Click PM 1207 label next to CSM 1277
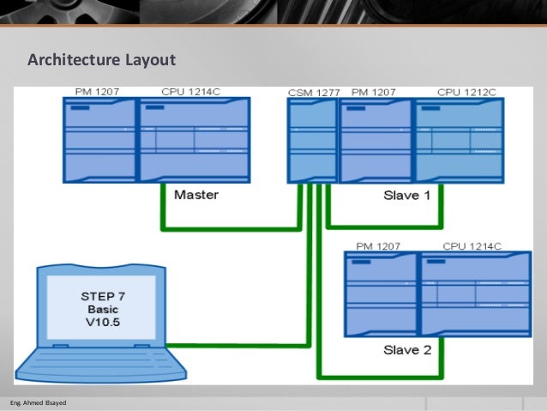This screenshot has width=547, height=411. pyautogui.click(x=373, y=92)
